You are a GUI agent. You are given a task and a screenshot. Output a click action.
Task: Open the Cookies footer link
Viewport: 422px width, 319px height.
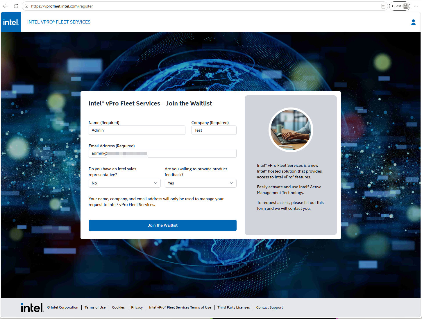tap(118, 307)
